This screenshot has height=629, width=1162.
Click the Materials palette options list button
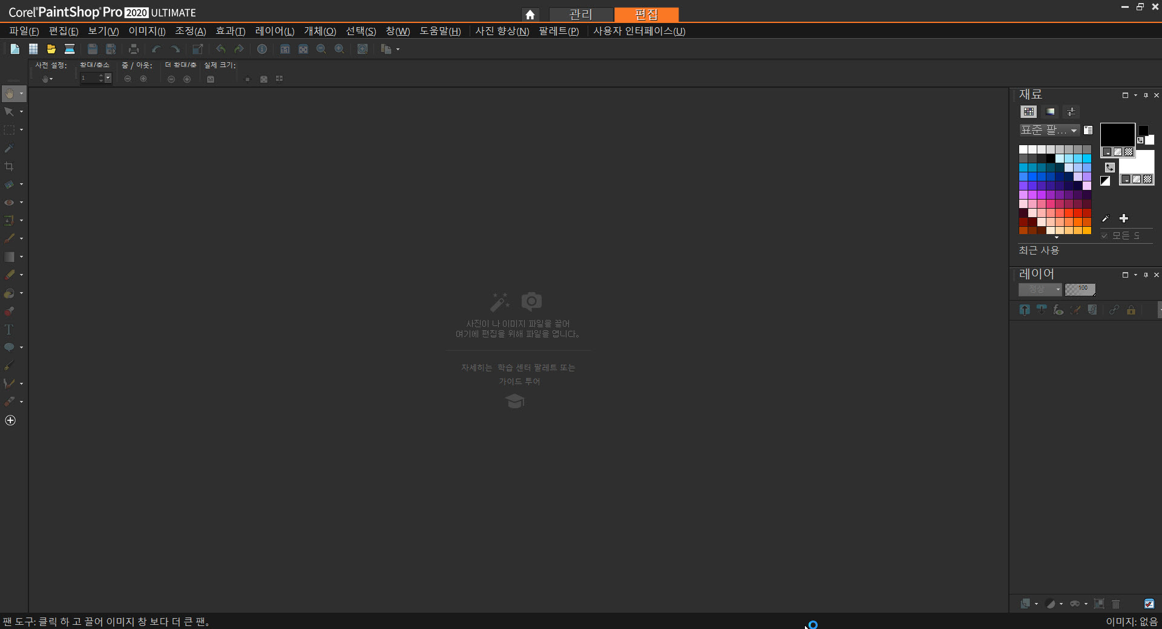[x=1088, y=130]
